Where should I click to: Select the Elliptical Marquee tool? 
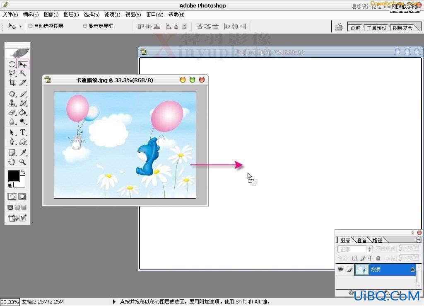12,64
